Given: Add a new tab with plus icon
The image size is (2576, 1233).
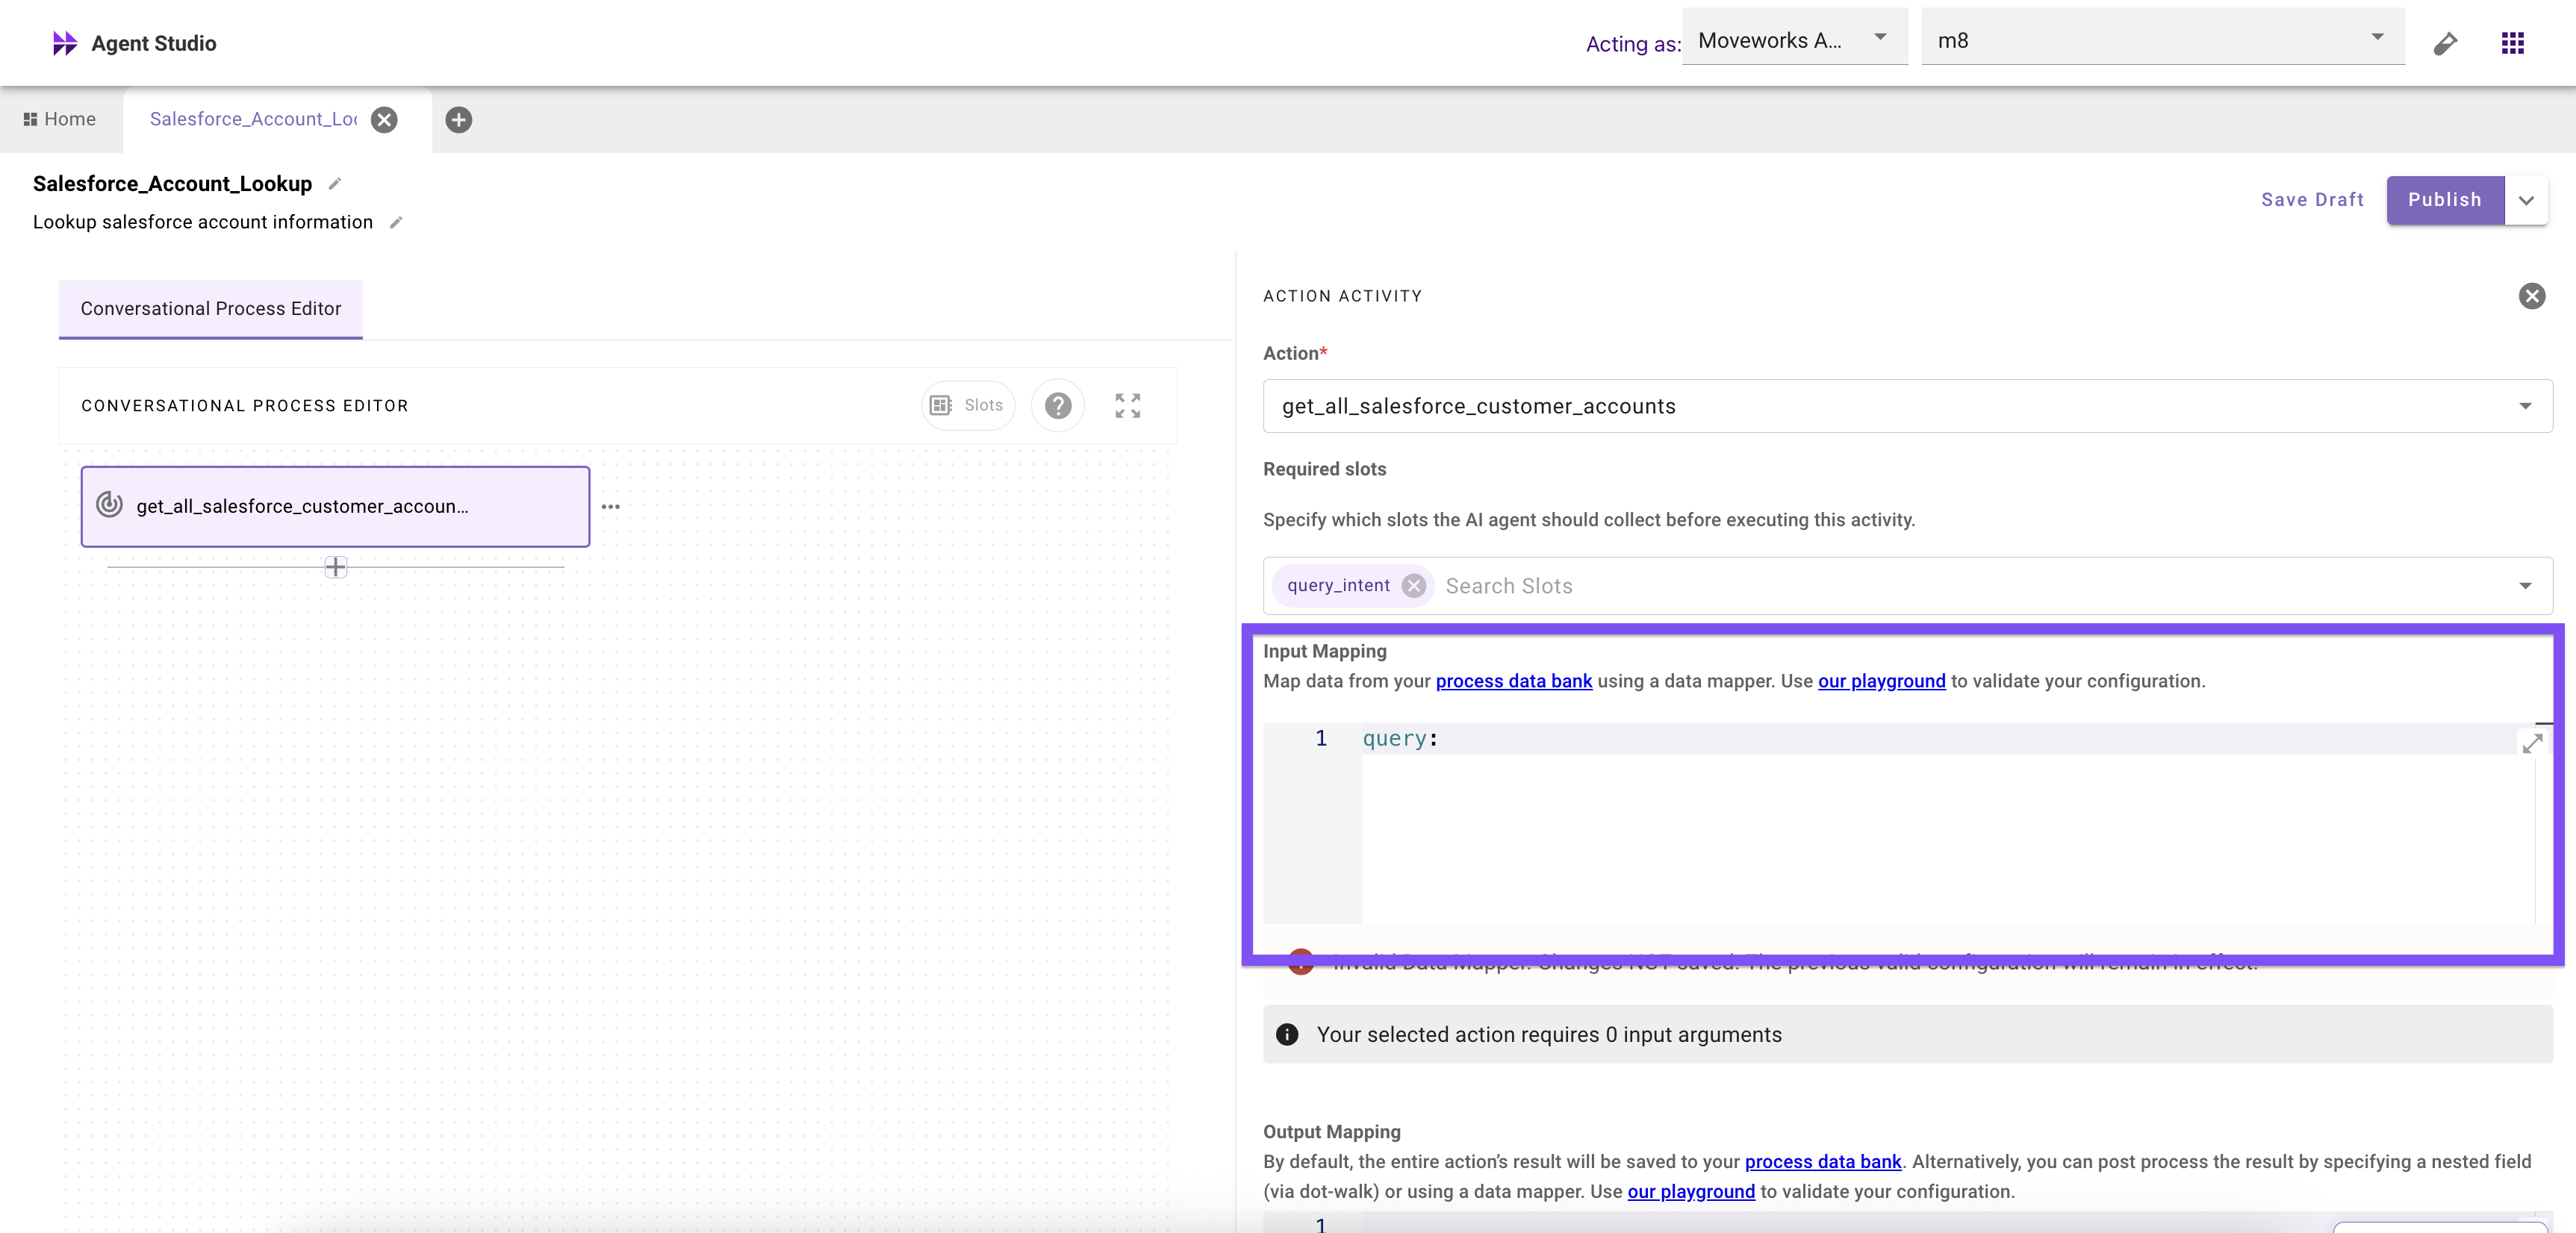Looking at the screenshot, I should (459, 120).
